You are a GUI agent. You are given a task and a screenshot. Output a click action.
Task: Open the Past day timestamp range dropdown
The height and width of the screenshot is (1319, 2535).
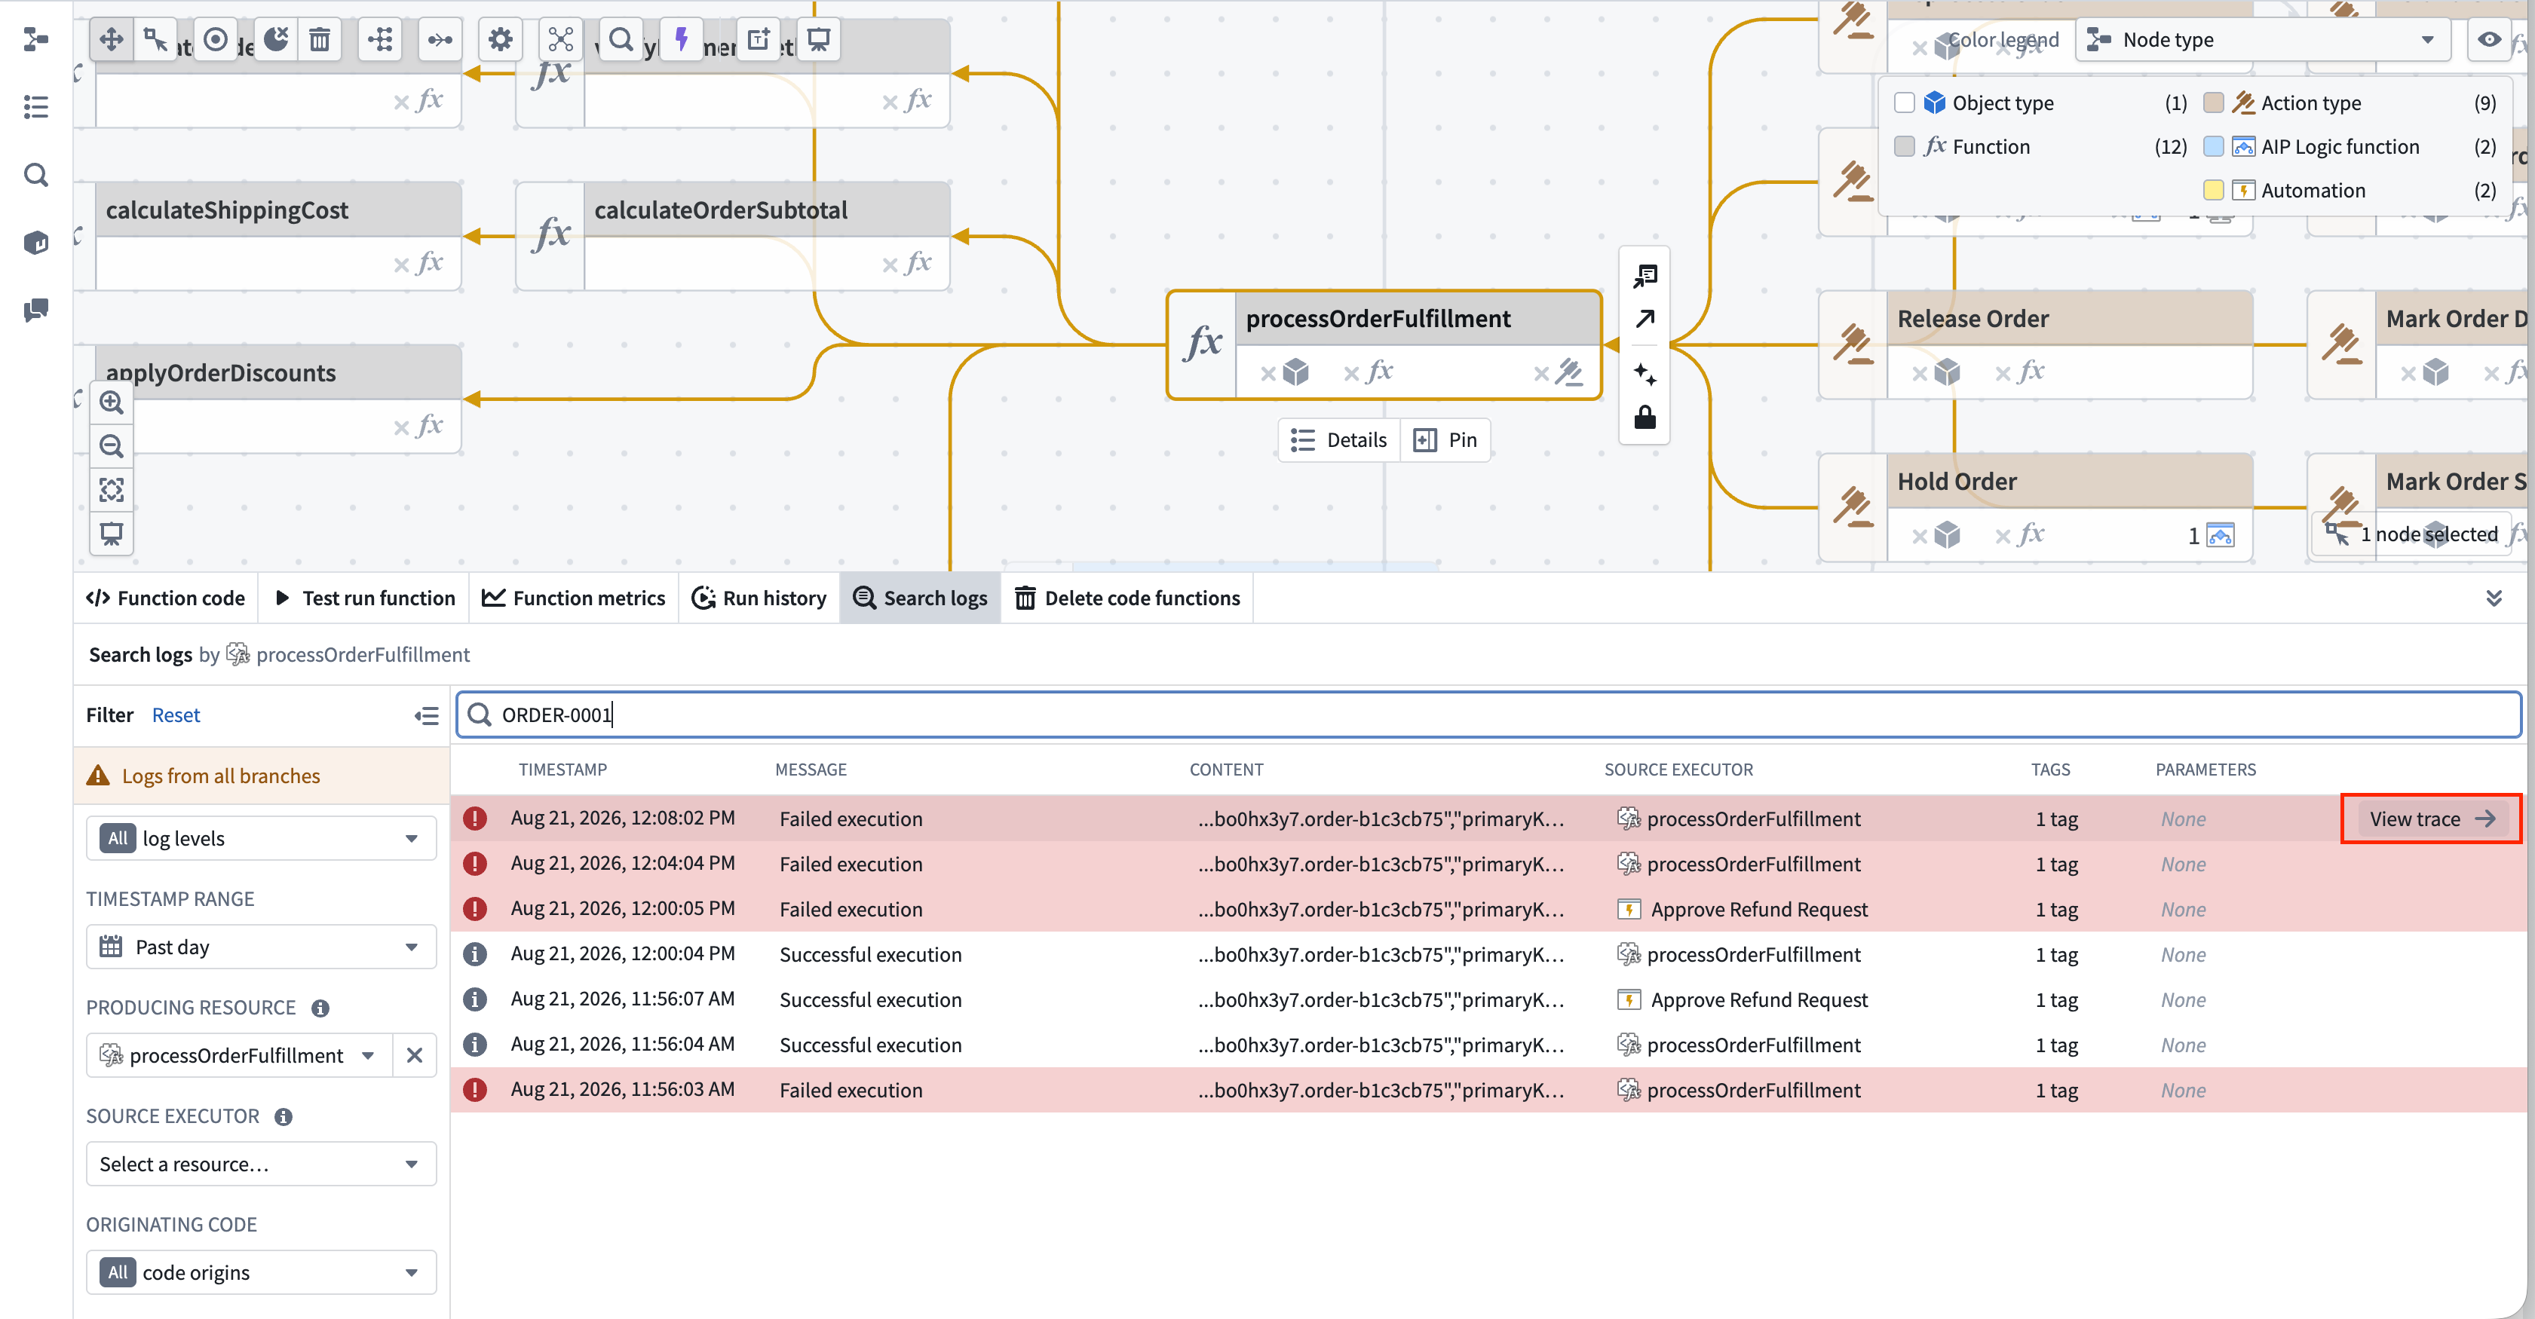(x=261, y=946)
